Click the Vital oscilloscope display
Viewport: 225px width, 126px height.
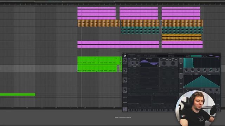click(x=213, y=56)
